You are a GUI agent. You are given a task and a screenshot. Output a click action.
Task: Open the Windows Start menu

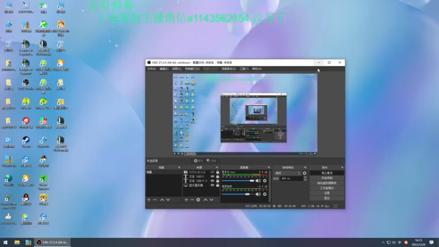click(x=5, y=242)
